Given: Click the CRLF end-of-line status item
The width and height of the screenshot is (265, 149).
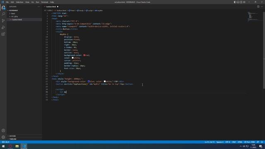Looking at the screenshot, I should [x=234, y=142].
